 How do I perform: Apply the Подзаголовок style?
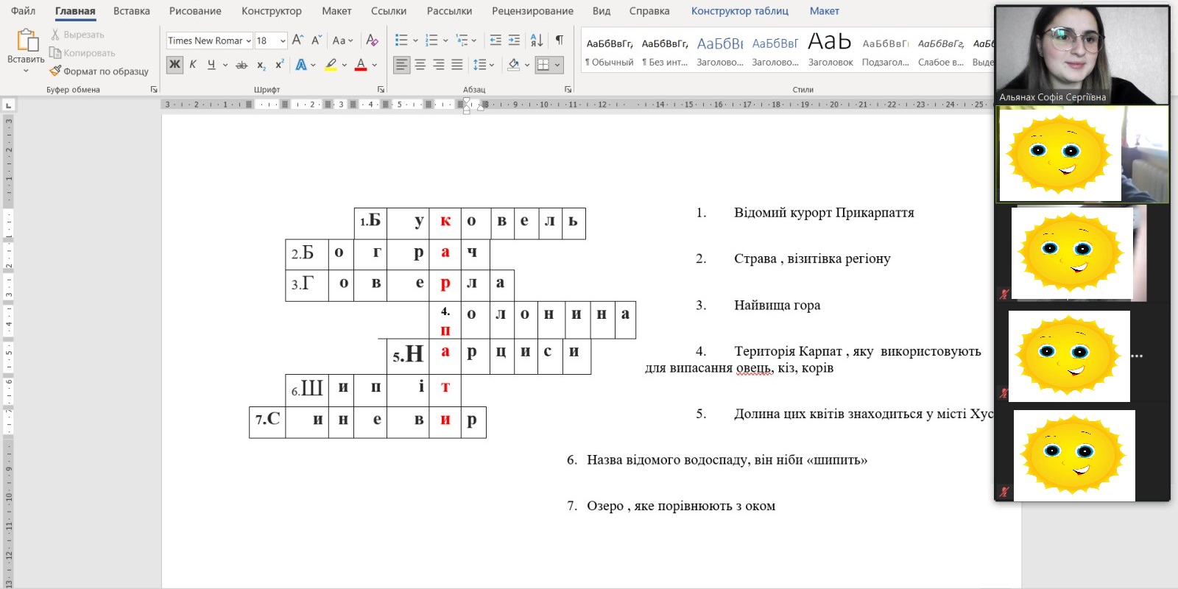(886, 52)
